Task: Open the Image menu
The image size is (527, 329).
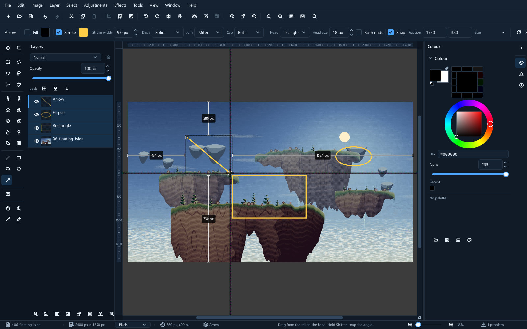Action: tap(37, 5)
